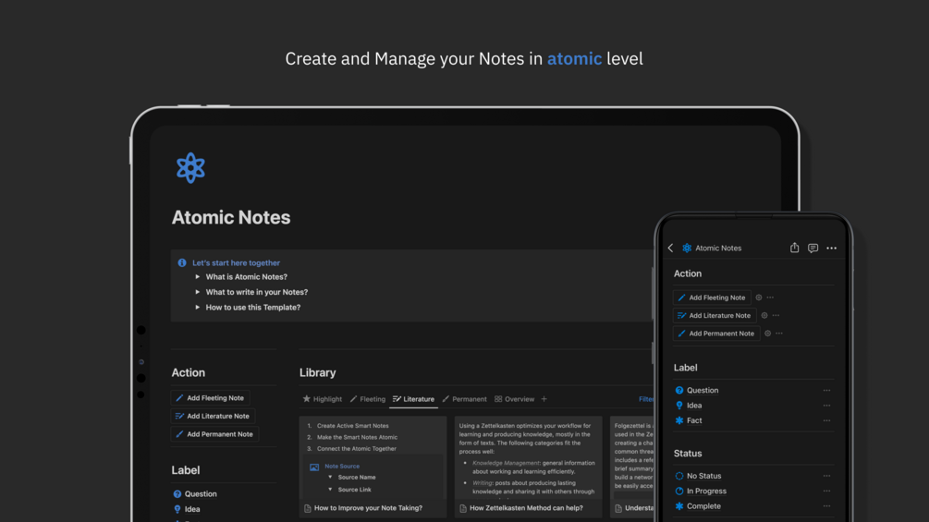The height and width of the screenshot is (522, 929).
Task: Open settings gear next to phone 'Add Fleeting Note'
Action: (x=758, y=297)
